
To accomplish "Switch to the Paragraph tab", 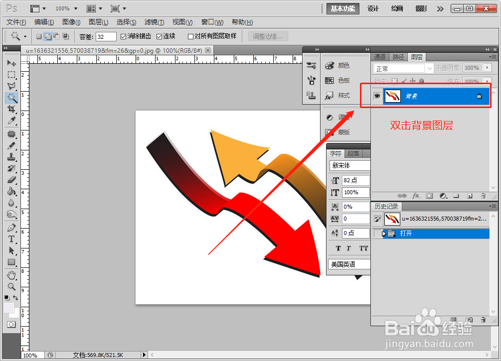I will tap(353, 153).
